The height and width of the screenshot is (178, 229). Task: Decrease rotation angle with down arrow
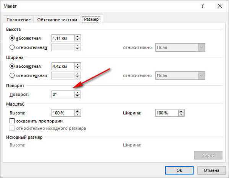click(x=77, y=96)
